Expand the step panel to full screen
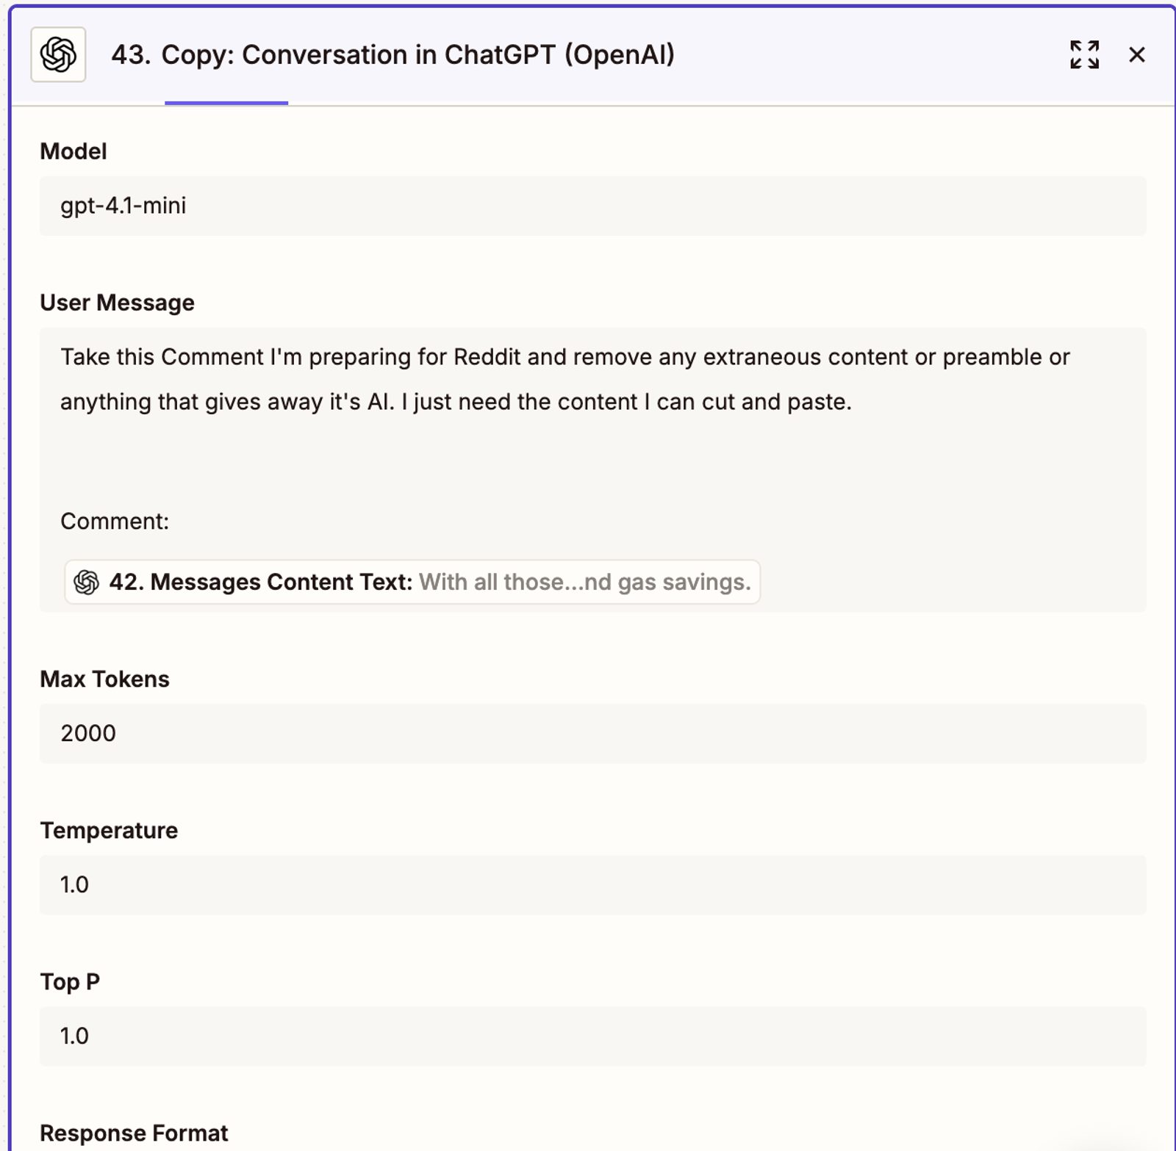 tap(1084, 55)
